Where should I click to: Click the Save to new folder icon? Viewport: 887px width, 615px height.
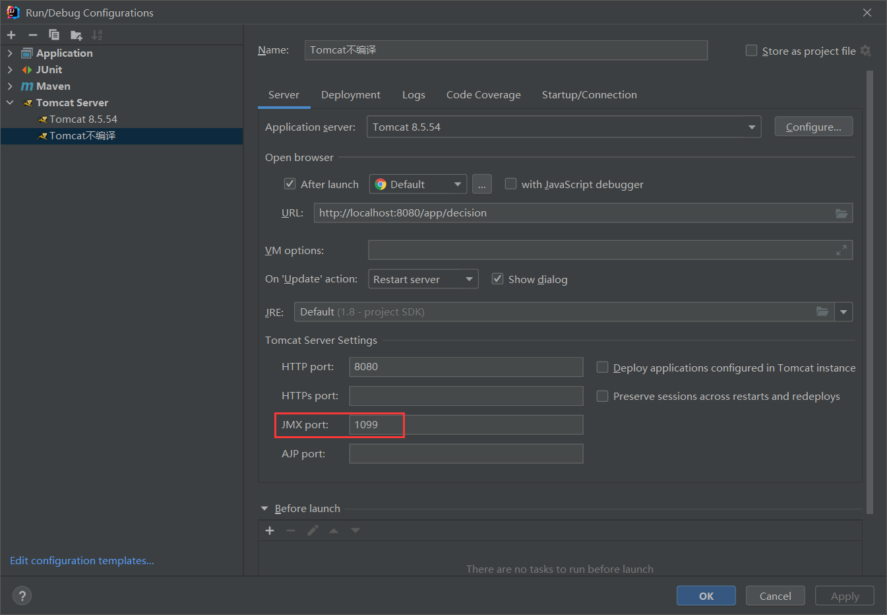click(x=76, y=35)
